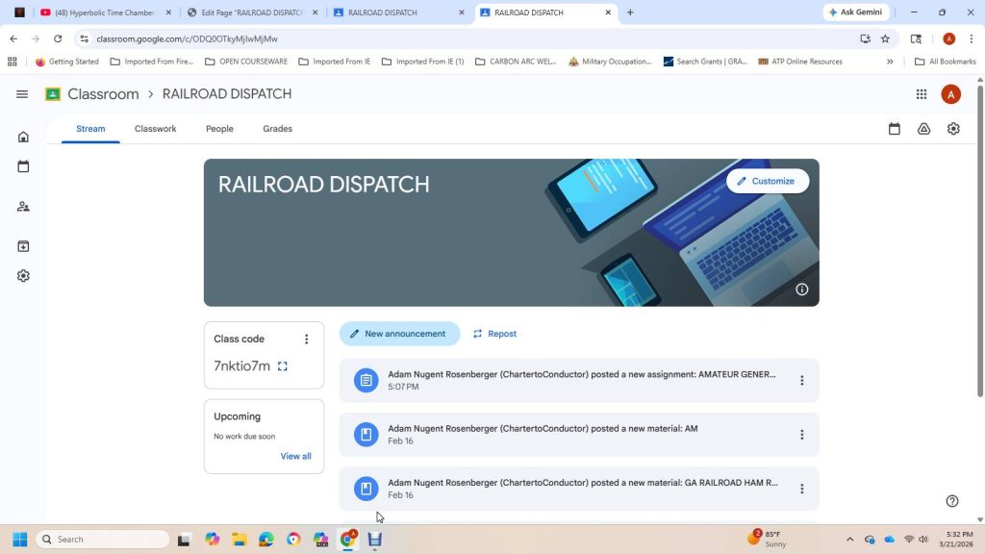985x554 pixels.
Task: Expand Class code three-dot options menu
Action: 307,340
